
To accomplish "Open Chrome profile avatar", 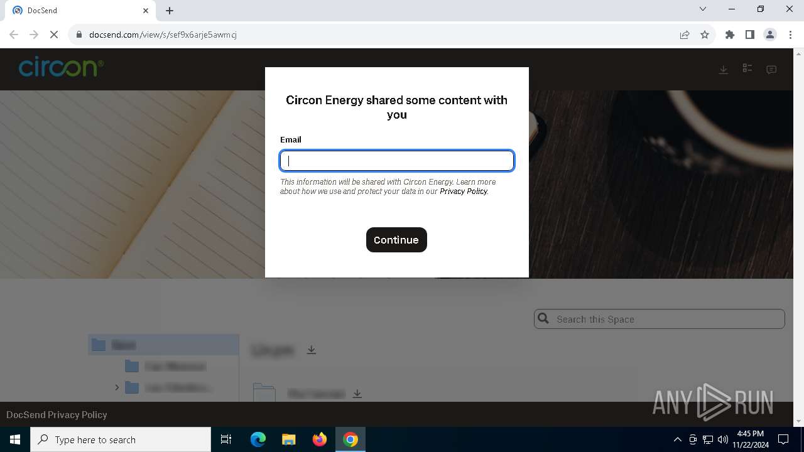I will pos(770,35).
